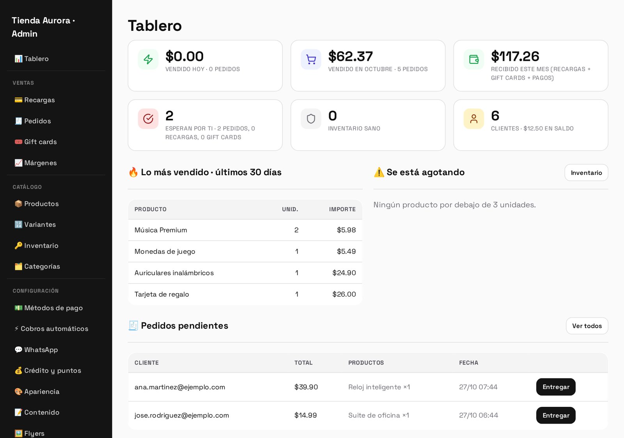Select Productos in the catalog menu

pos(56,204)
